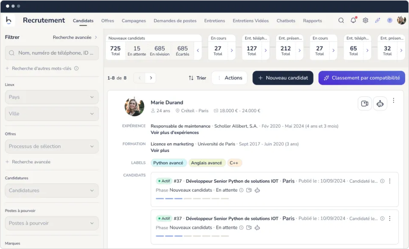Click the Trier sorting icon
This screenshot has height=249, width=409.
pyautogui.click(x=191, y=78)
